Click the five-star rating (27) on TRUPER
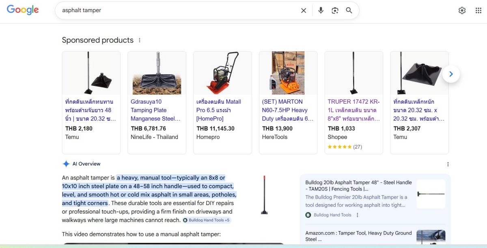Image resolution: width=487 pixels, height=248 pixels. [345, 147]
